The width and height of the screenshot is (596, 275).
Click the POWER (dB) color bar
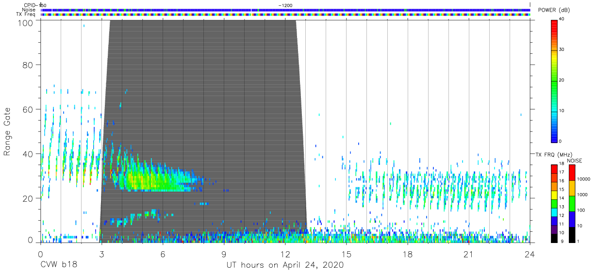[554, 81]
